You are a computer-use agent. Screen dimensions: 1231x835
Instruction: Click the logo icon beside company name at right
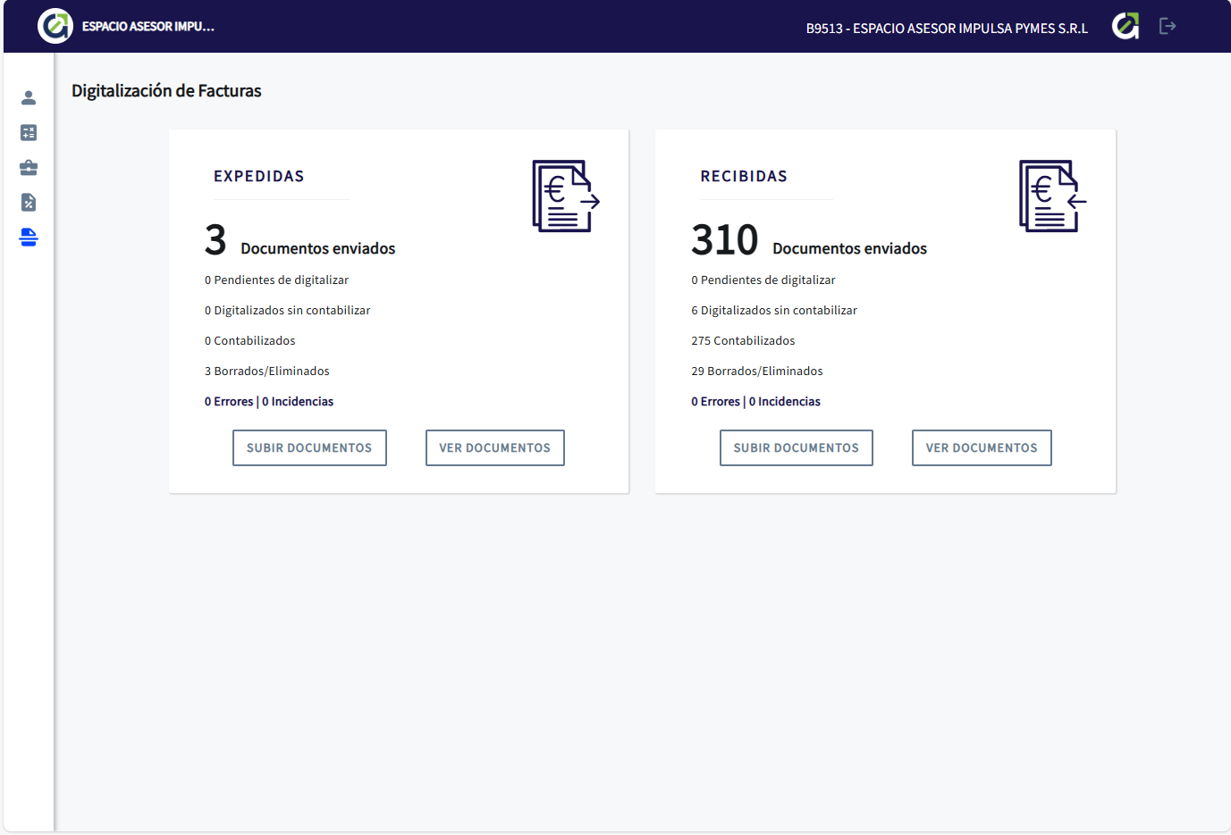[1126, 26]
